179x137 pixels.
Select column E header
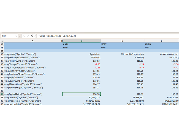[162, 41]
